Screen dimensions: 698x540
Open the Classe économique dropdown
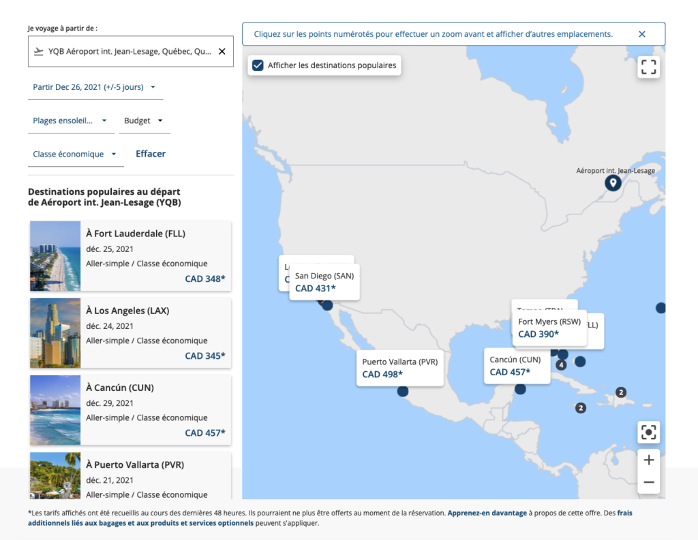coord(75,154)
